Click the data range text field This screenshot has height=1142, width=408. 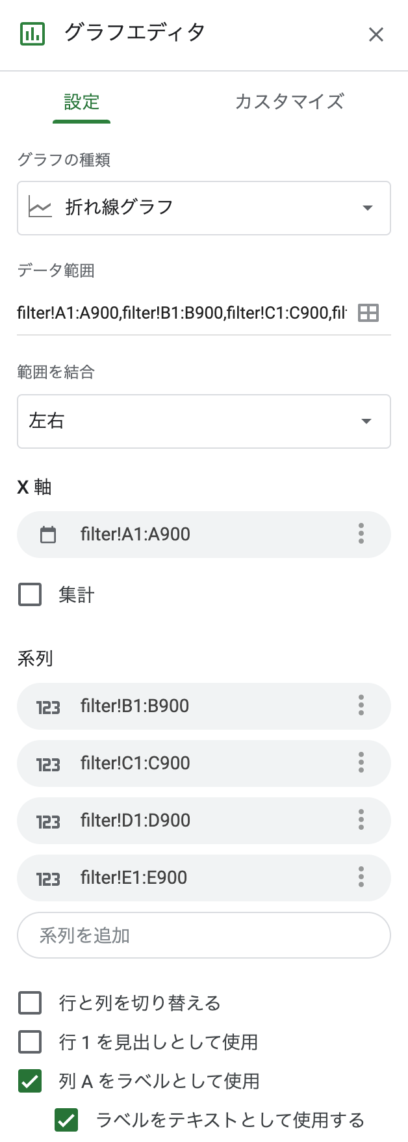point(182,313)
